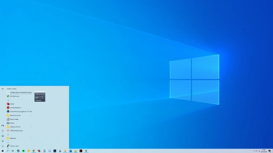The width and height of the screenshot is (273, 153).
Task: Open the Settings gear on the taskbar
Action: pos(86,151)
